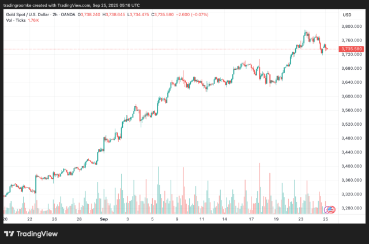Click the purple circle event marker icon
The width and height of the screenshot is (369, 244).
coord(326,209)
